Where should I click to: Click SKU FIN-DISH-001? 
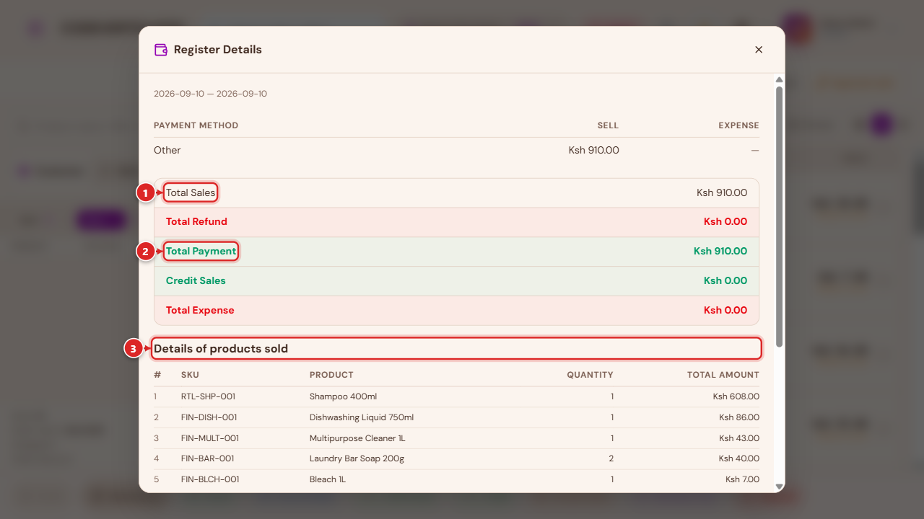[209, 417]
